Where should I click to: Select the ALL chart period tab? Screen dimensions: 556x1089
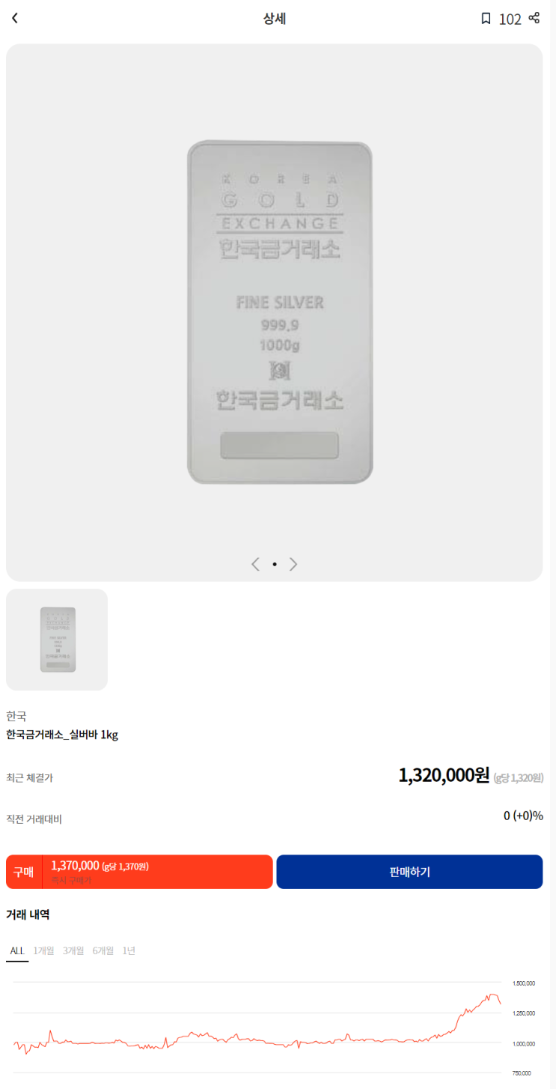click(17, 950)
